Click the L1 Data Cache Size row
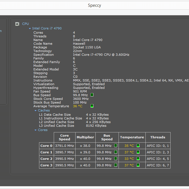 tap(74, 115)
